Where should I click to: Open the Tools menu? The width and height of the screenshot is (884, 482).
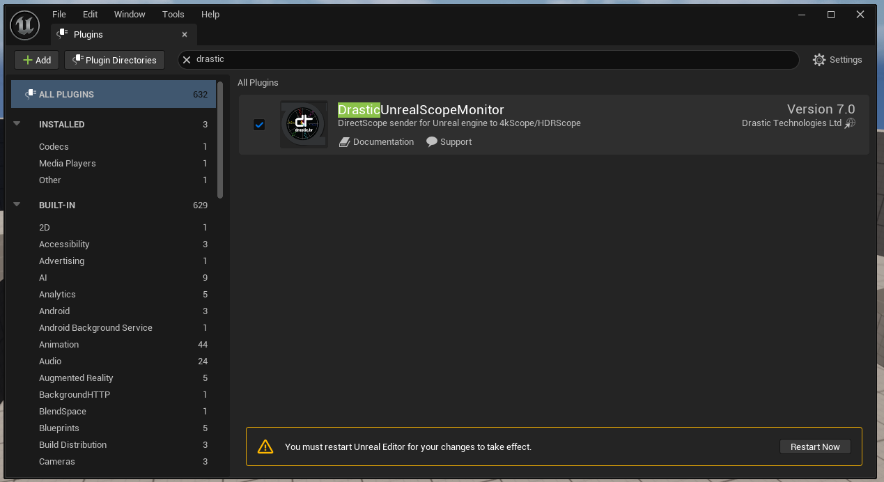tap(173, 14)
